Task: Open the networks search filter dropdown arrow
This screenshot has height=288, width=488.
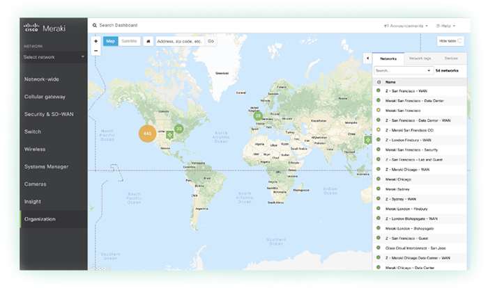Action: click(429, 70)
